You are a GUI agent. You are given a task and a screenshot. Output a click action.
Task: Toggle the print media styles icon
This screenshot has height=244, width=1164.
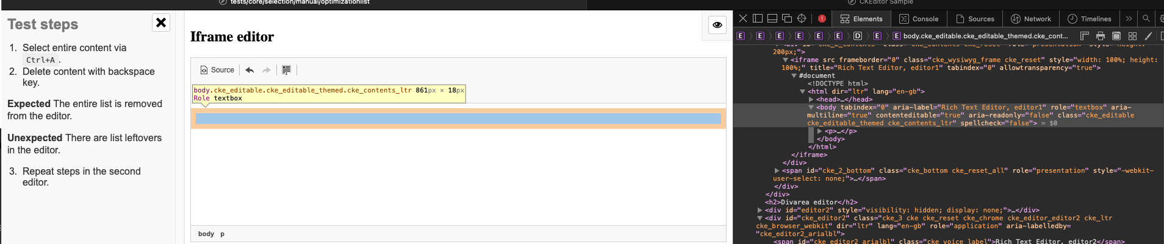click(1101, 36)
